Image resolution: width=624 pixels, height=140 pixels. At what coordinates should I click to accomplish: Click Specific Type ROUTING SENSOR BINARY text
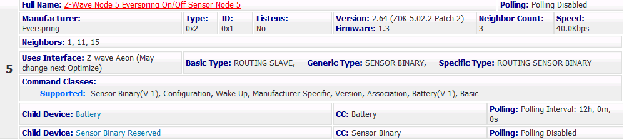(515, 63)
